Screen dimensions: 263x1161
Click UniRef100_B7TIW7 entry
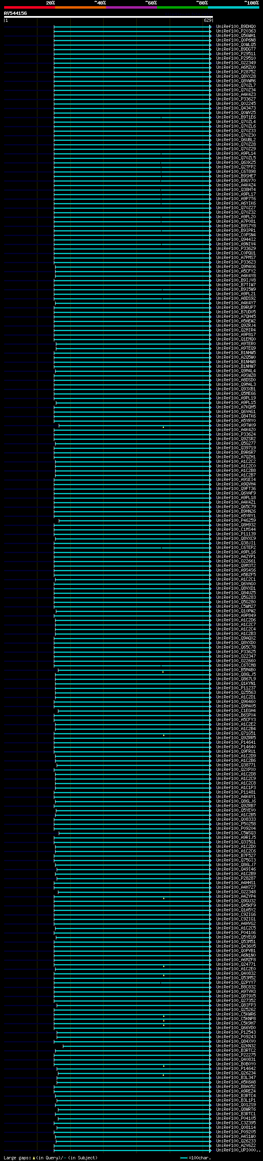coord(235,285)
